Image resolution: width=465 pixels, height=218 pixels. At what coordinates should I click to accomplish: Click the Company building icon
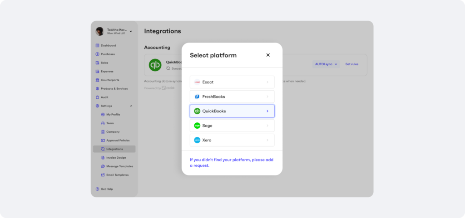point(103,131)
